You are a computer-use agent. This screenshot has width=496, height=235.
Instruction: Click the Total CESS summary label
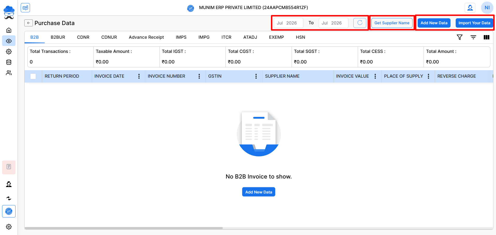pyautogui.click(x=373, y=52)
